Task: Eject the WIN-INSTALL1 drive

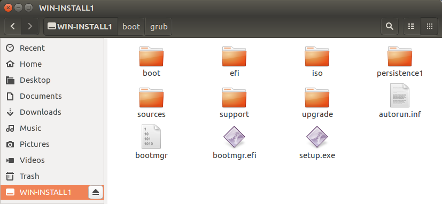Action: [96, 192]
